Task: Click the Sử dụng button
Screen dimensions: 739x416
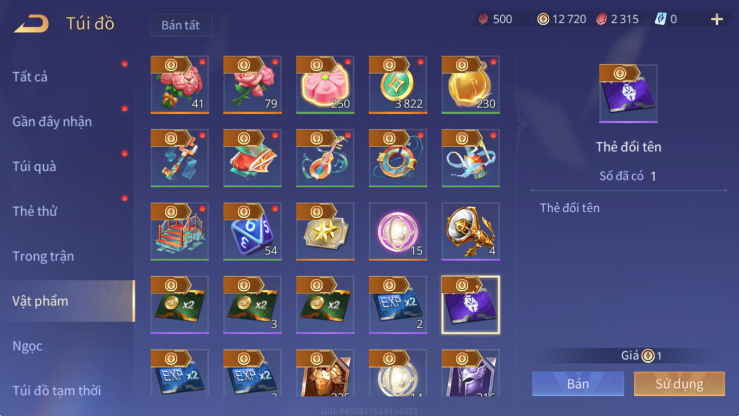Action: coord(679,384)
